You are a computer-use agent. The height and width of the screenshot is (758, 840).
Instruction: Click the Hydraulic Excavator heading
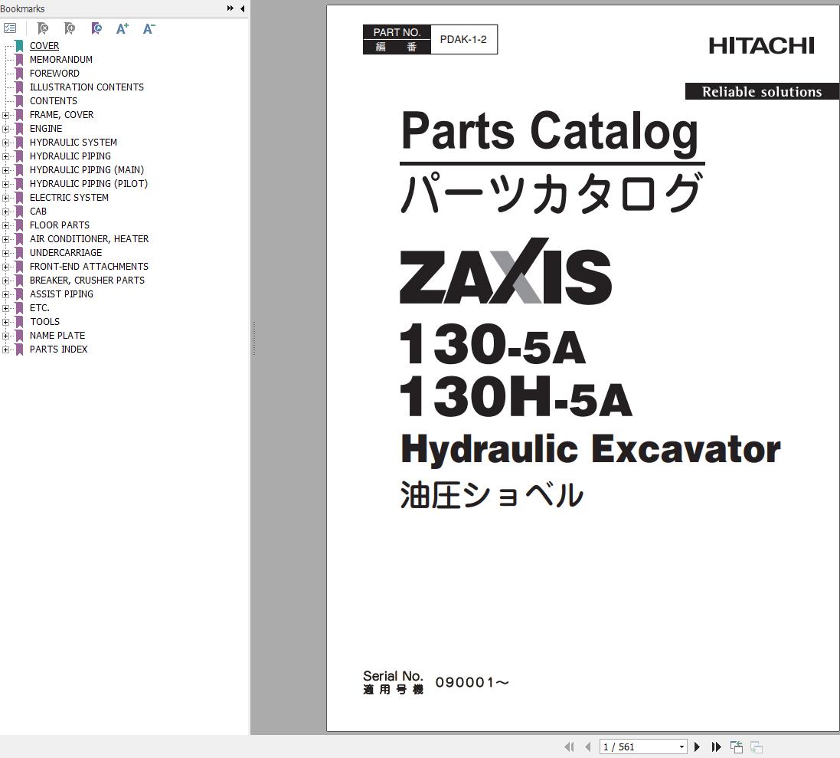tap(590, 449)
